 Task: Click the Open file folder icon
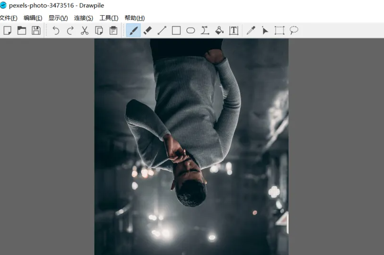coord(22,31)
